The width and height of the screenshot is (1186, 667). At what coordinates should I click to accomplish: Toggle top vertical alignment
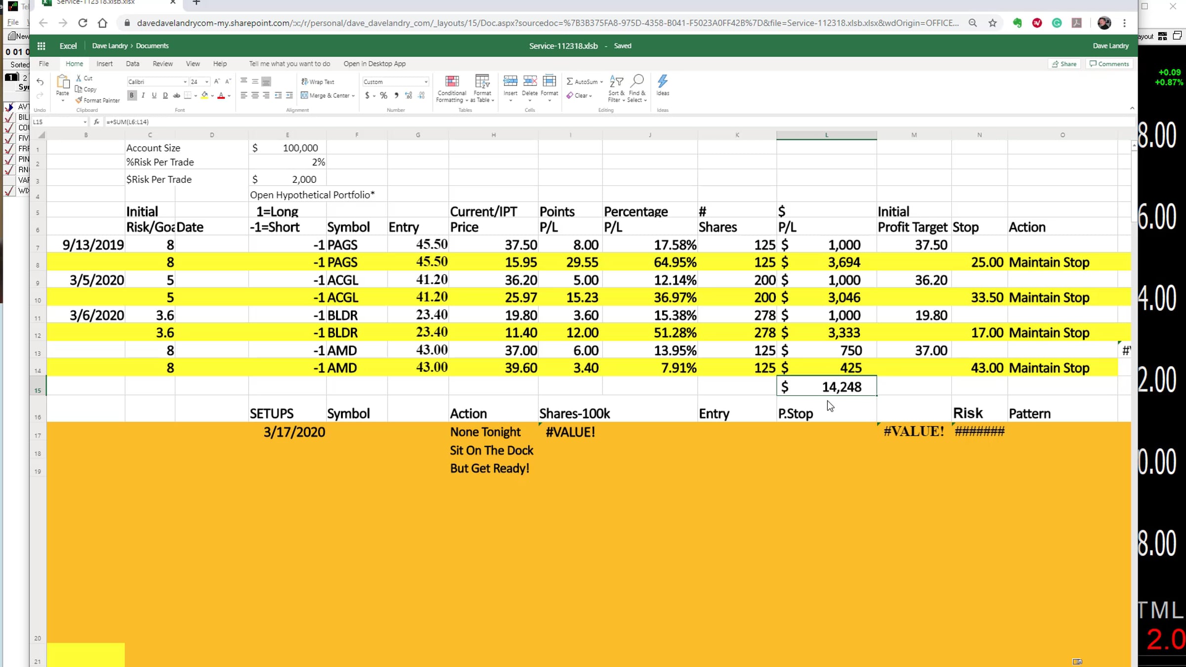tap(244, 82)
